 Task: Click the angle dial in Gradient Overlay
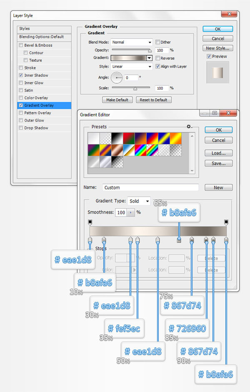tap(117, 78)
